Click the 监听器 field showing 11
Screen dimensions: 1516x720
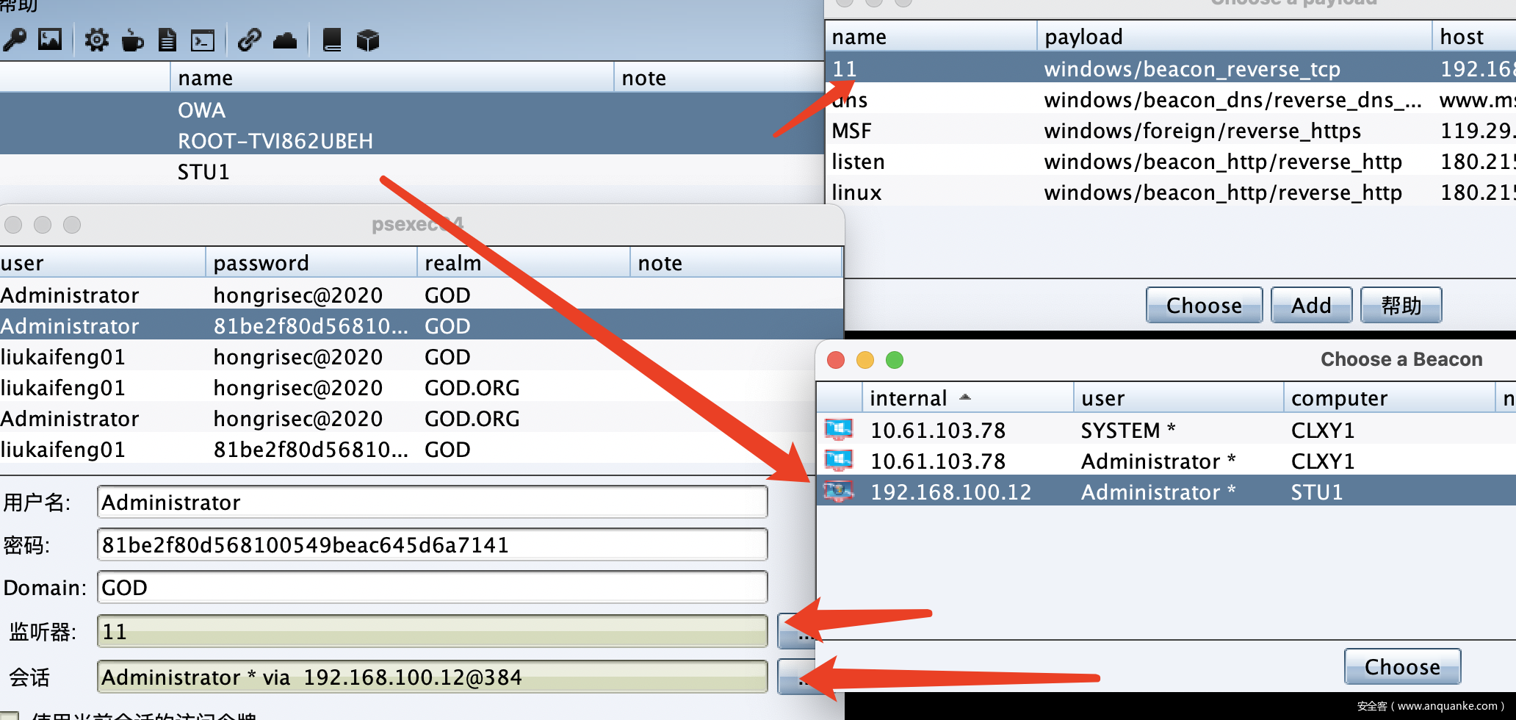(x=432, y=632)
